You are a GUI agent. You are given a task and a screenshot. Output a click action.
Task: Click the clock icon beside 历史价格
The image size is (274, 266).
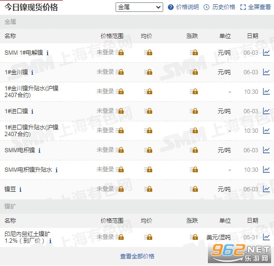(x=206, y=7)
